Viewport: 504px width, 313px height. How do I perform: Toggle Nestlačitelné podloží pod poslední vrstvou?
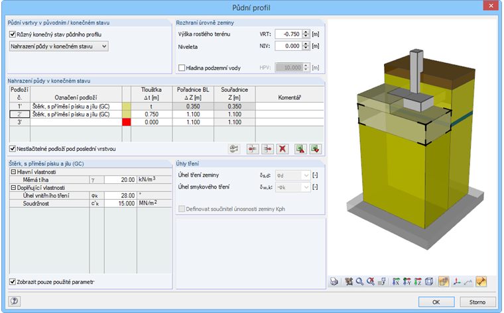click(13, 149)
